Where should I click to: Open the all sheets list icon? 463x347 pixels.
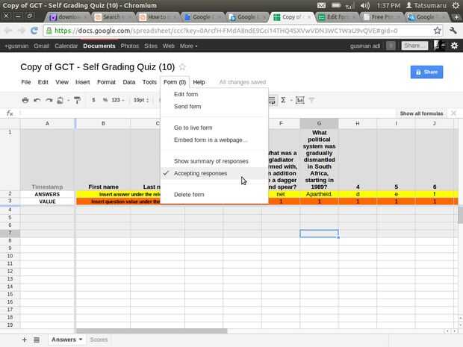pos(37,340)
